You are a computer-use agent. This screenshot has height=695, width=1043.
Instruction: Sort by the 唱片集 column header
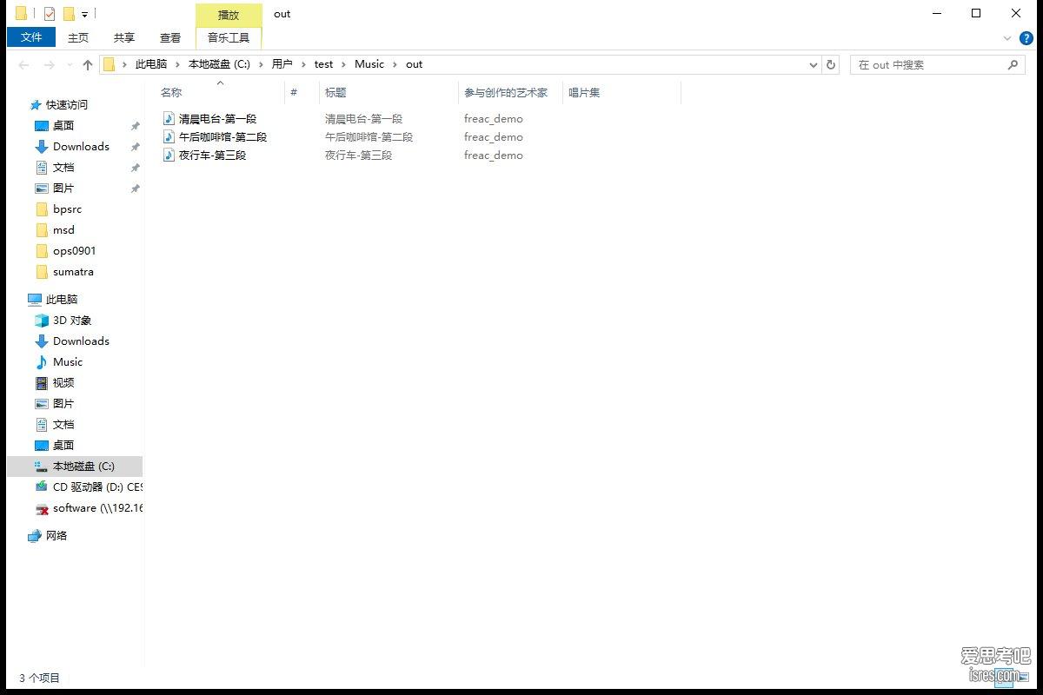[621, 92]
